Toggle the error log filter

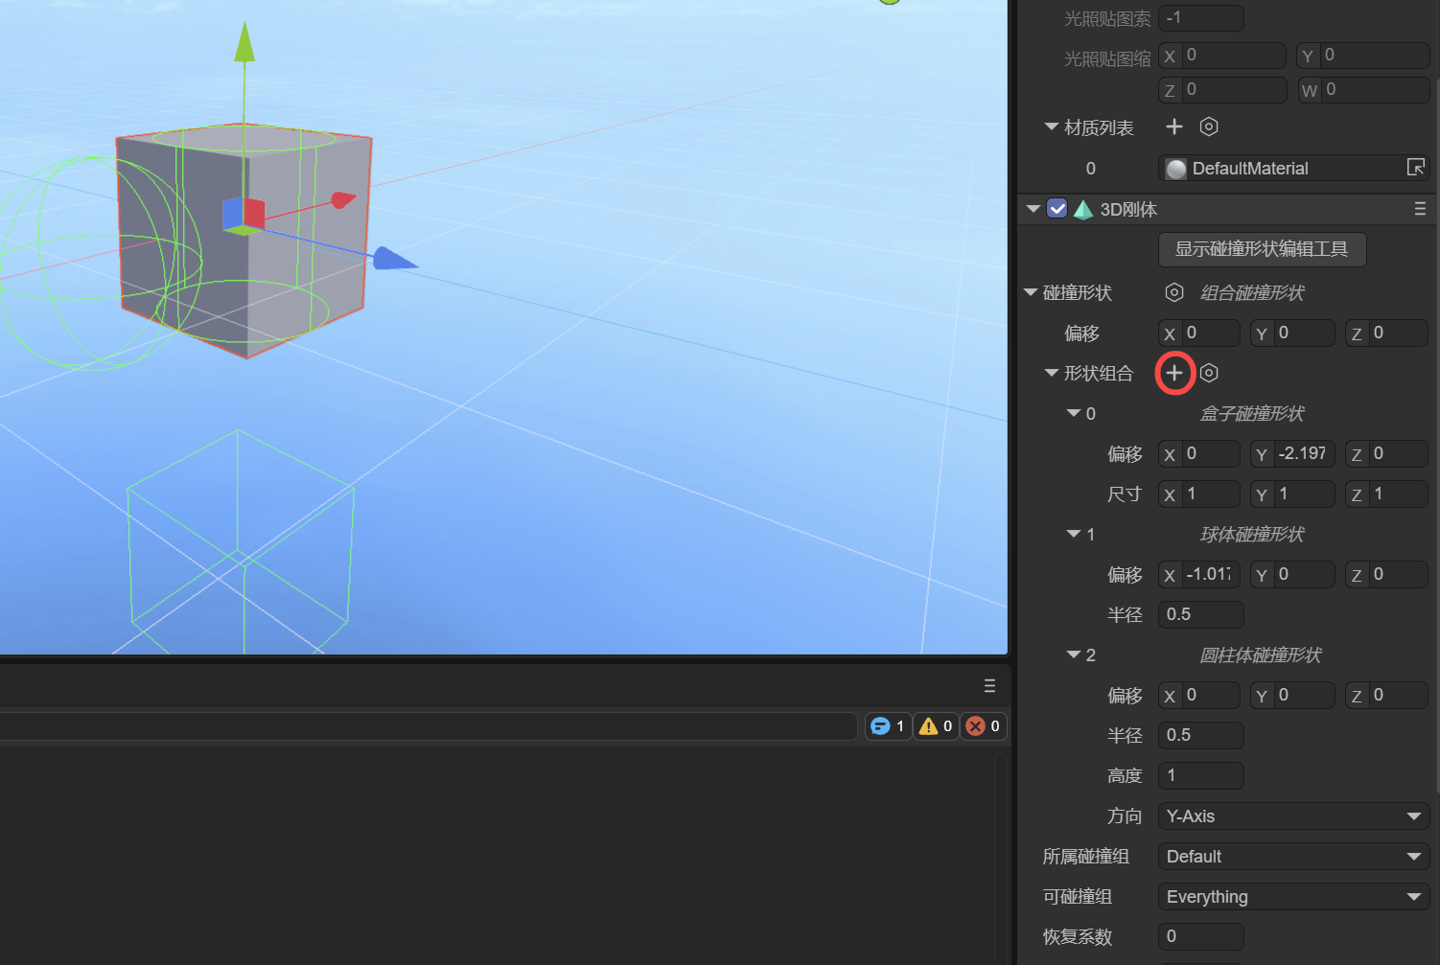tap(984, 726)
